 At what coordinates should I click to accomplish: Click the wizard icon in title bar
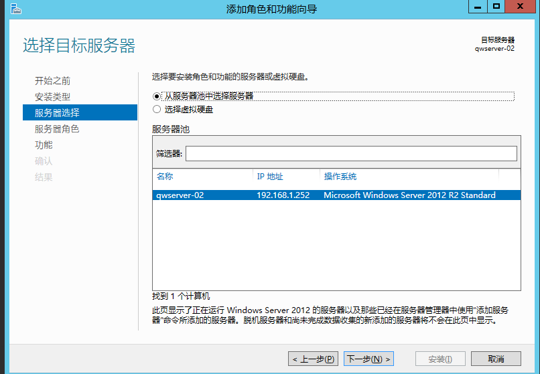pyautogui.click(x=16, y=9)
